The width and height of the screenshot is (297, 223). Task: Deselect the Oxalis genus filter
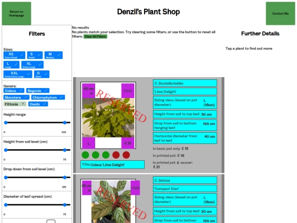tap(38, 104)
